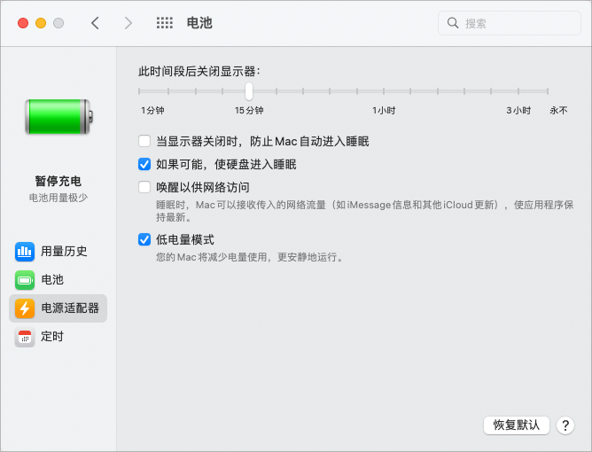Click the Schedule calendar icon in sidebar

[x=25, y=337]
